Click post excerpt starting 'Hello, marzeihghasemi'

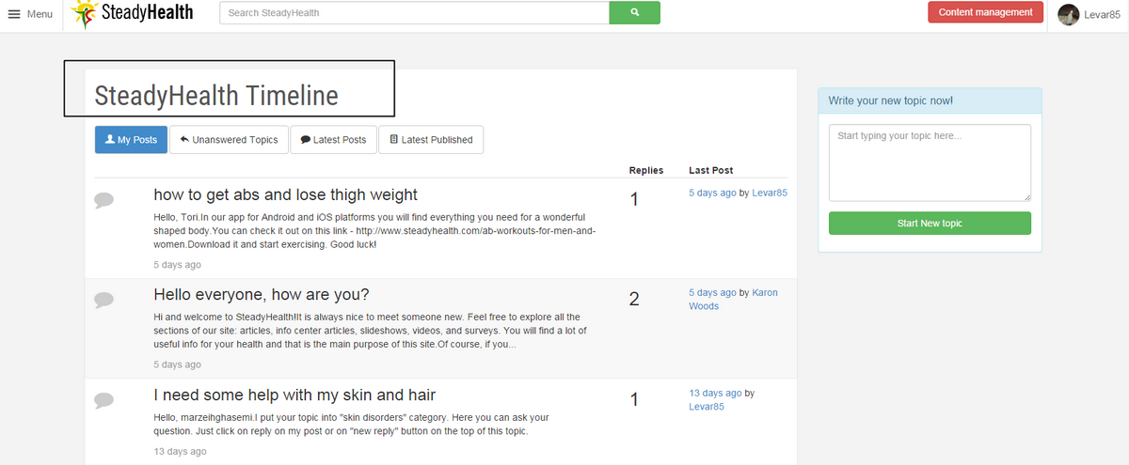pos(351,424)
